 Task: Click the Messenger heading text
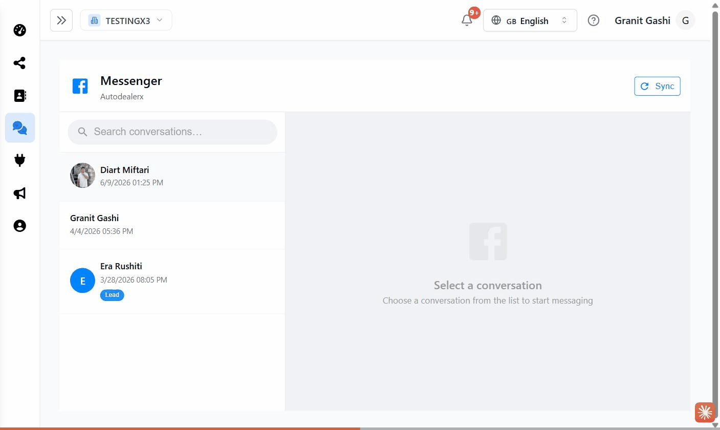tap(131, 81)
